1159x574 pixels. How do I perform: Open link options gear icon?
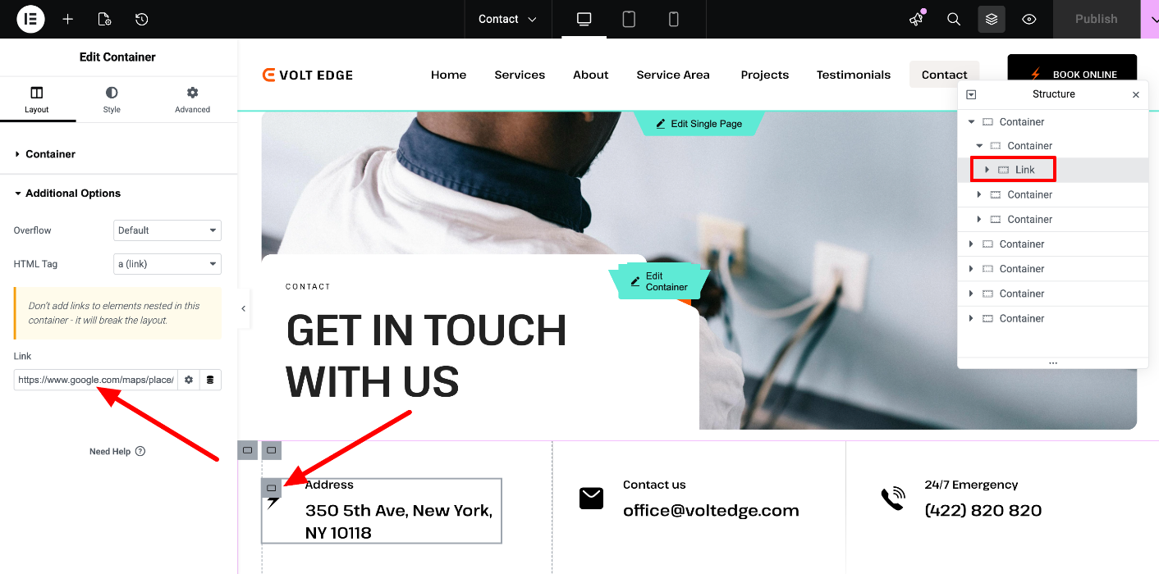pos(189,380)
